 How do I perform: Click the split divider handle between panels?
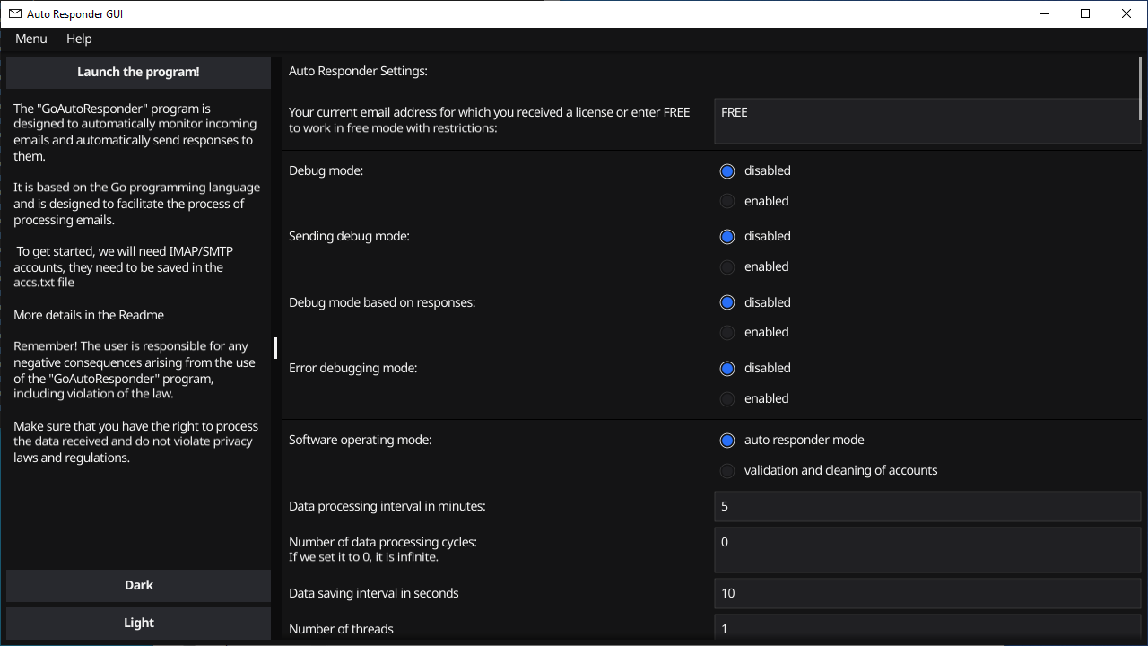click(x=275, y=348)
